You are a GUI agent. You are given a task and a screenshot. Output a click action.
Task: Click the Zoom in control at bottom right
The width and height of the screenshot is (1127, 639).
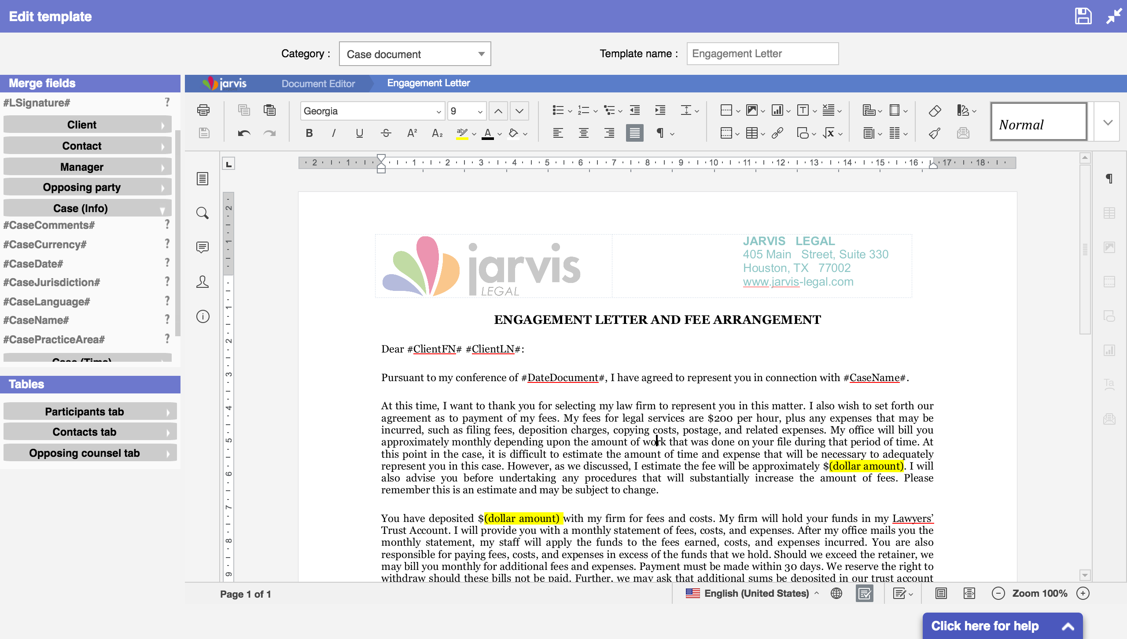coord(1083,593)
